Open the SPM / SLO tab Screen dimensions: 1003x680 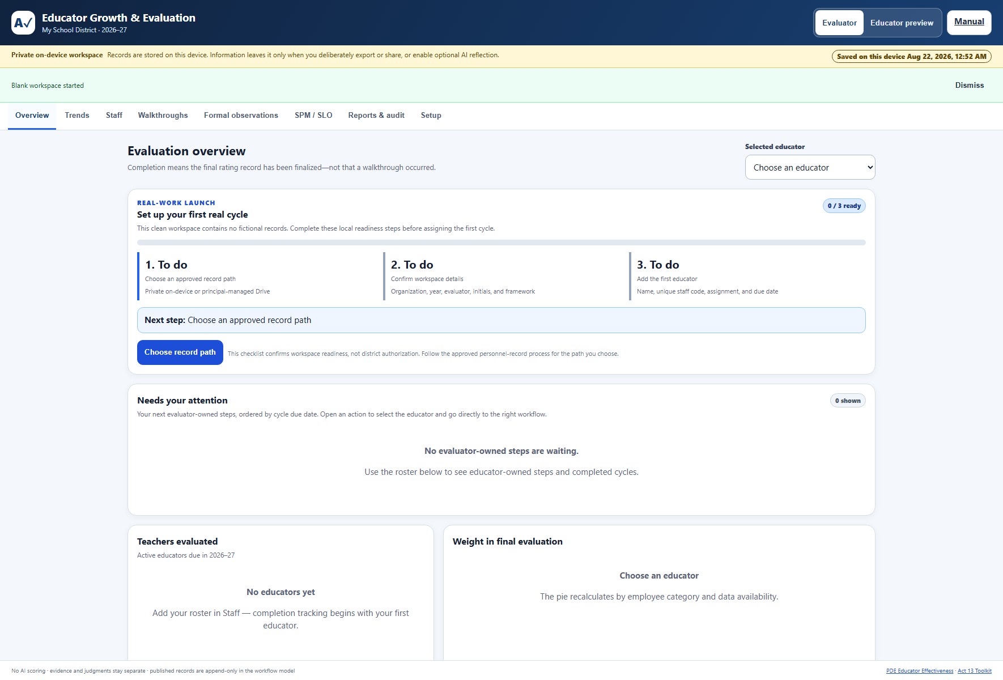click(313, 116)
